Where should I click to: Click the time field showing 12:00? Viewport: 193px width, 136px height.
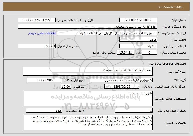point(66,87)
